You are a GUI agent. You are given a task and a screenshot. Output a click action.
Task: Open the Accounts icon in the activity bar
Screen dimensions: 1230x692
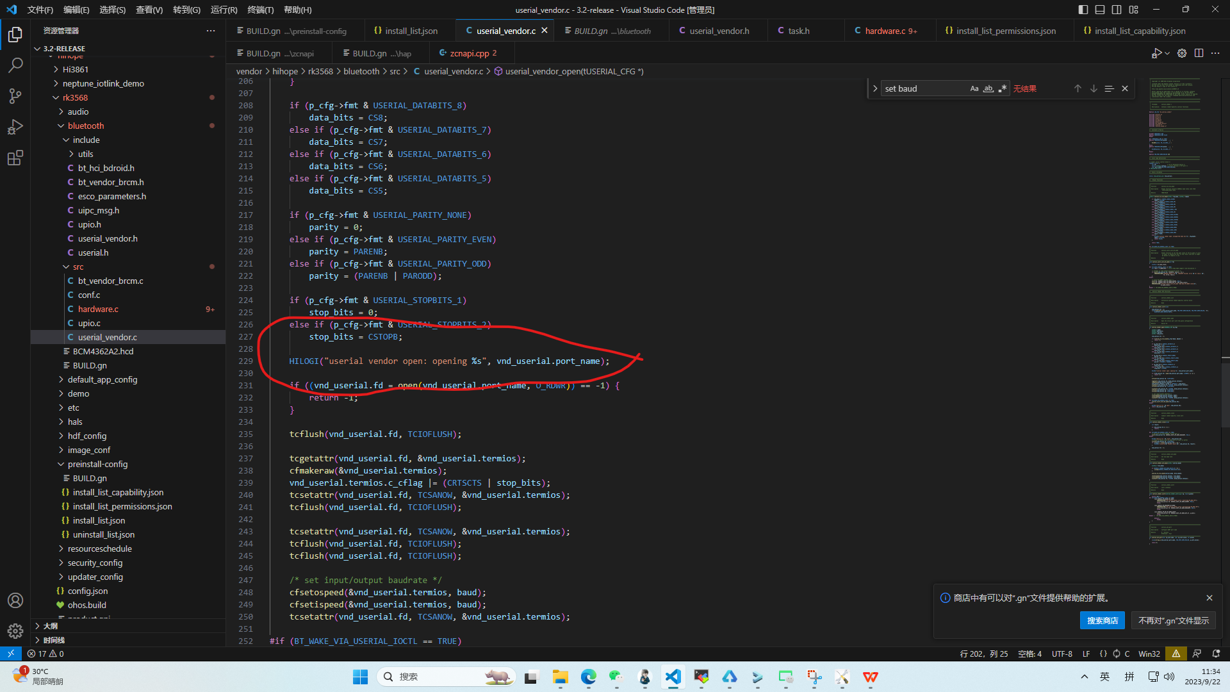[x=15, y=600]
